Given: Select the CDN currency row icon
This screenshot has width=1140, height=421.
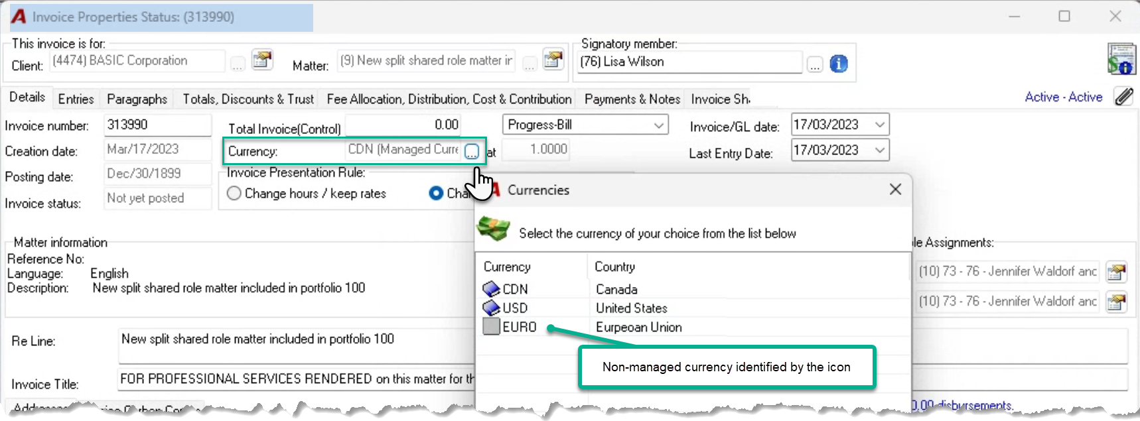Looking at the screenshot, I should click(x=491, y=289).
